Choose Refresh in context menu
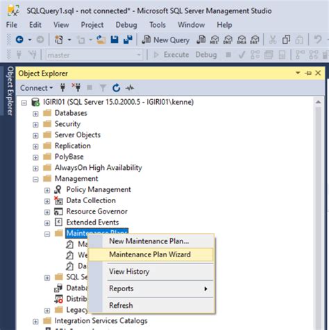 coord(151,305)
